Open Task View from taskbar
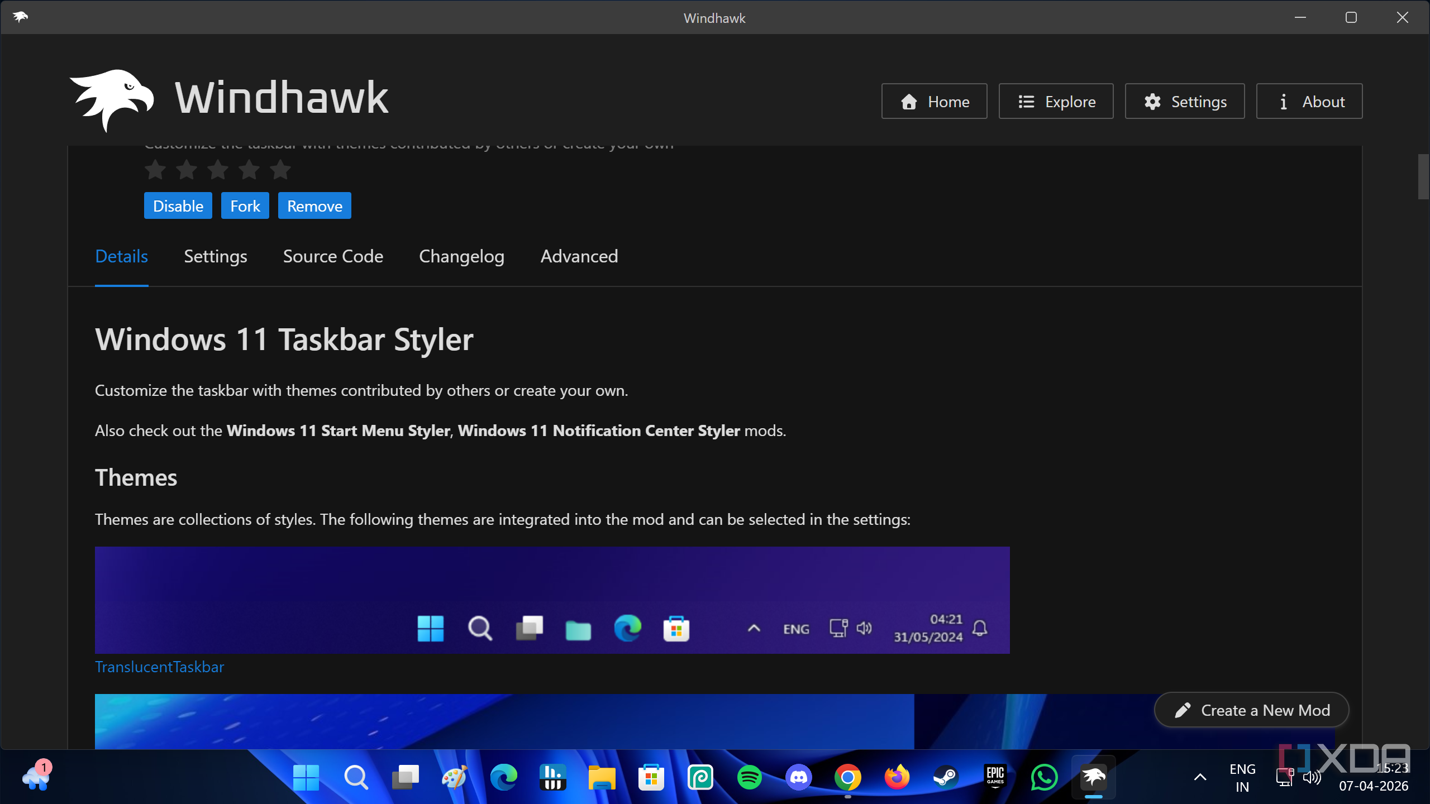Image resolution: width=1430 pixels, height=804 pixels. pos(406,777)
